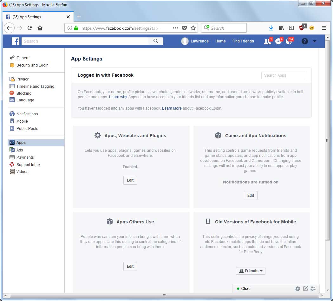Click Learn More about Facebook Login
Viewport: 333px width, 301px height.
click(x=172, y=108)
